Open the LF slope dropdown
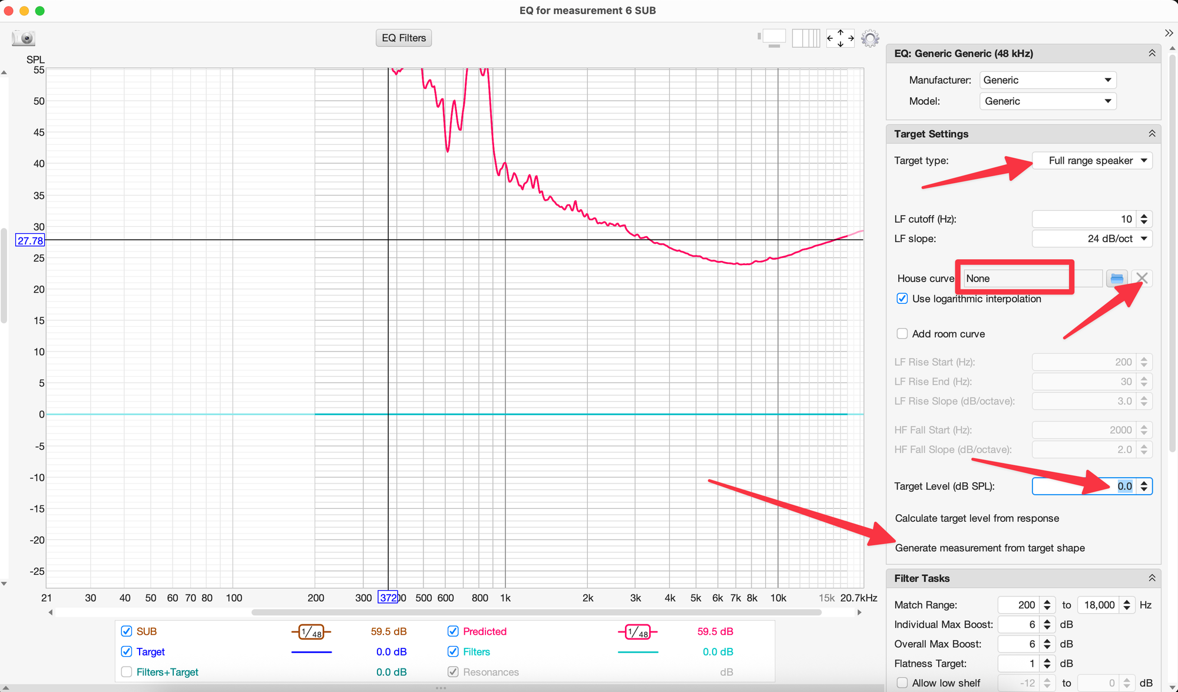The width and height of the screenshot is (1178, 692). [x=1092, y=239]
